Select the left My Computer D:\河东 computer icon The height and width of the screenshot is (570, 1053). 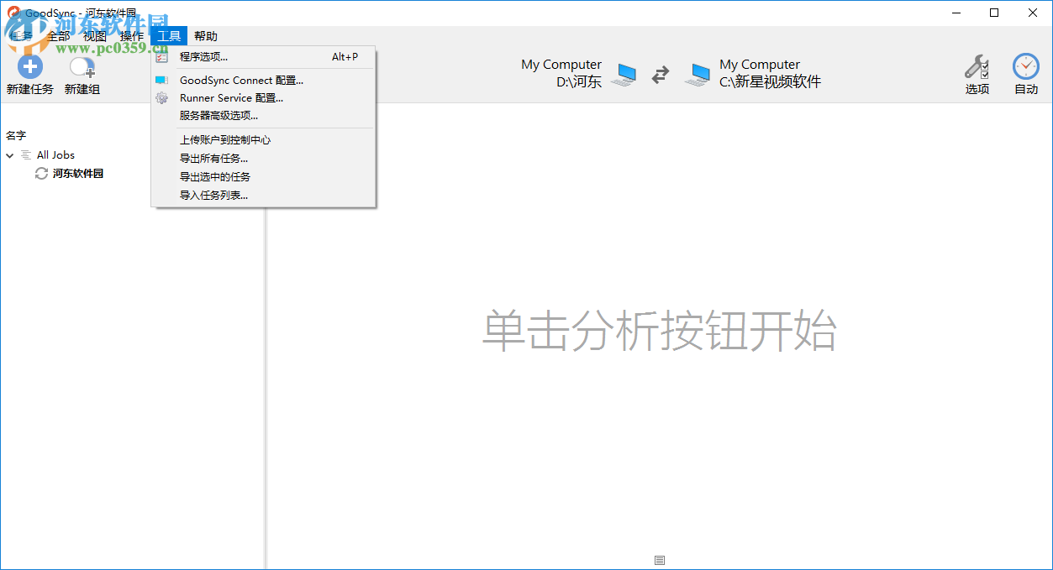(624, 74)
